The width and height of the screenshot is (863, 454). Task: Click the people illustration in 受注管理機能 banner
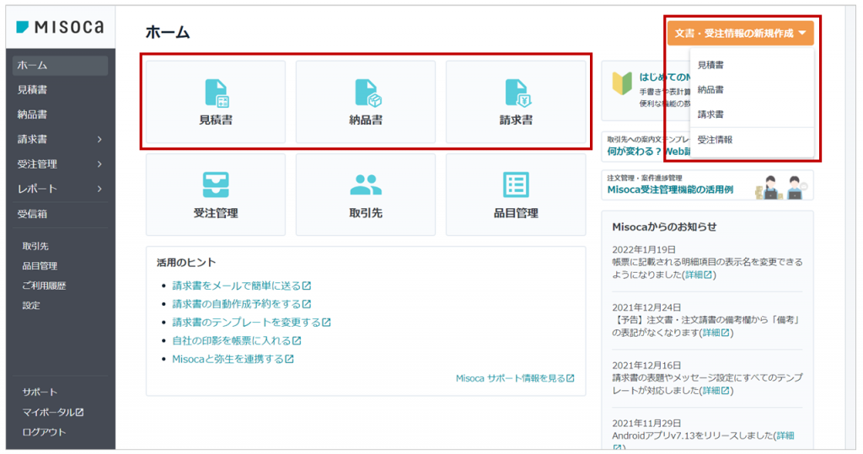click(x=783, y=187)
